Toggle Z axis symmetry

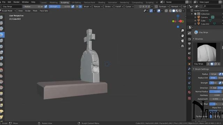tap(149, 7)
